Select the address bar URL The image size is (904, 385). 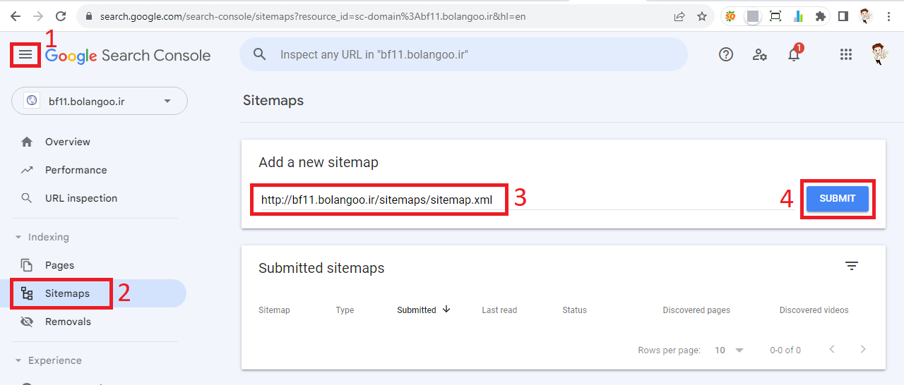tap(312, 16)
